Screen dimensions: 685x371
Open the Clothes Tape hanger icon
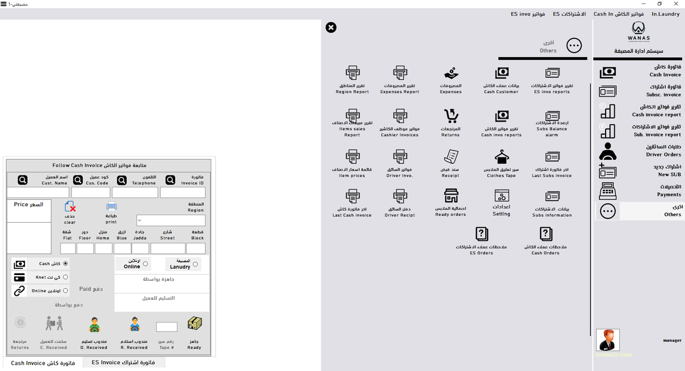click(502, 156)
